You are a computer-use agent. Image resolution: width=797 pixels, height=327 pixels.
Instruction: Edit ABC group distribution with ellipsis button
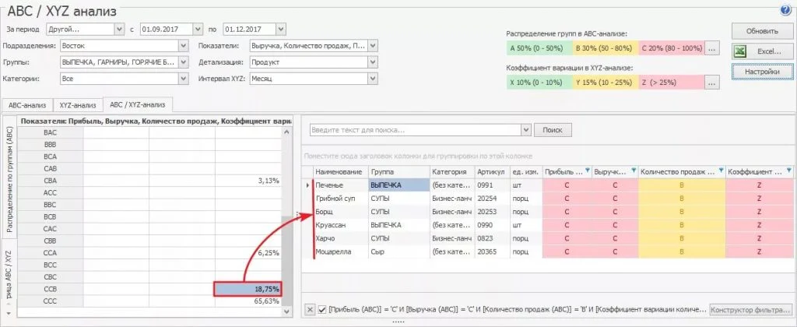(713, 49)
